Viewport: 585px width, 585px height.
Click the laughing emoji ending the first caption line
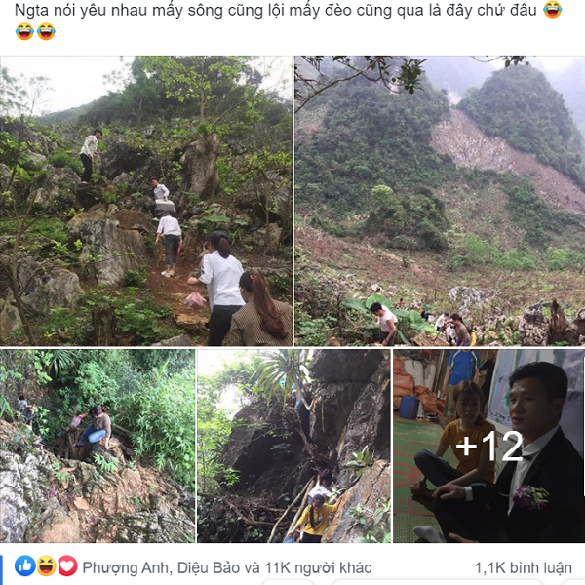click(552, 10)
